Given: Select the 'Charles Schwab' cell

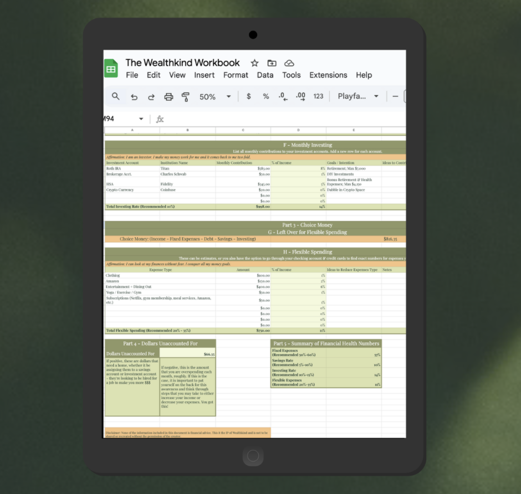Looking at the screenshot, I should click(x=188, y=174).
